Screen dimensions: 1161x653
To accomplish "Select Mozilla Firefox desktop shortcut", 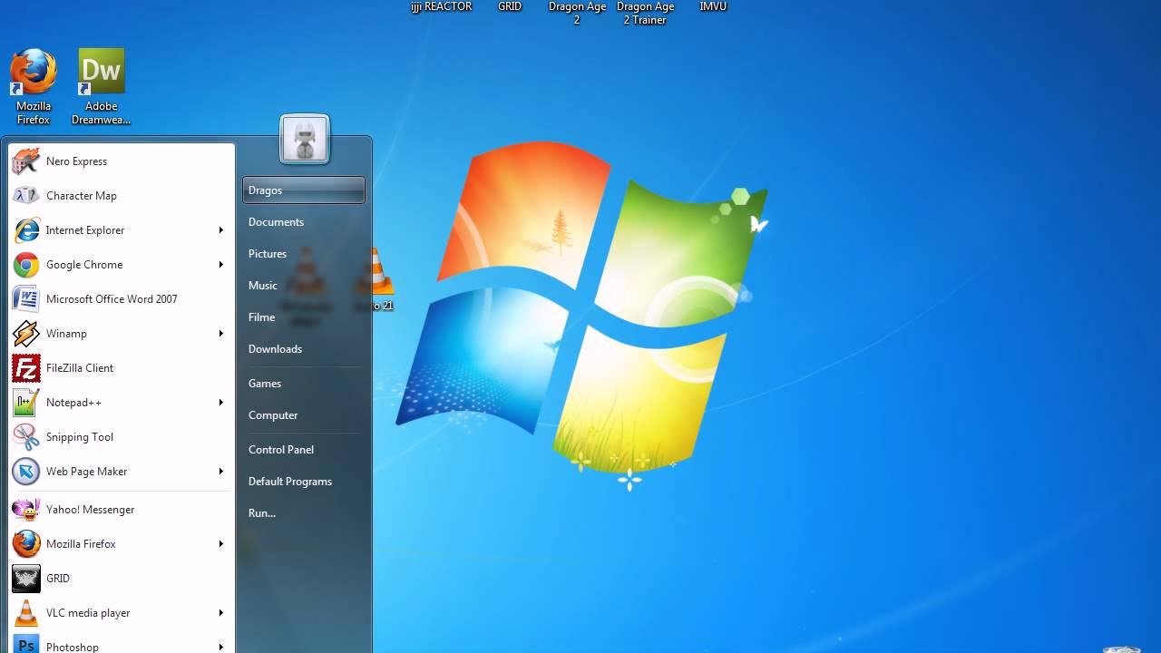I will coord(34,87).
